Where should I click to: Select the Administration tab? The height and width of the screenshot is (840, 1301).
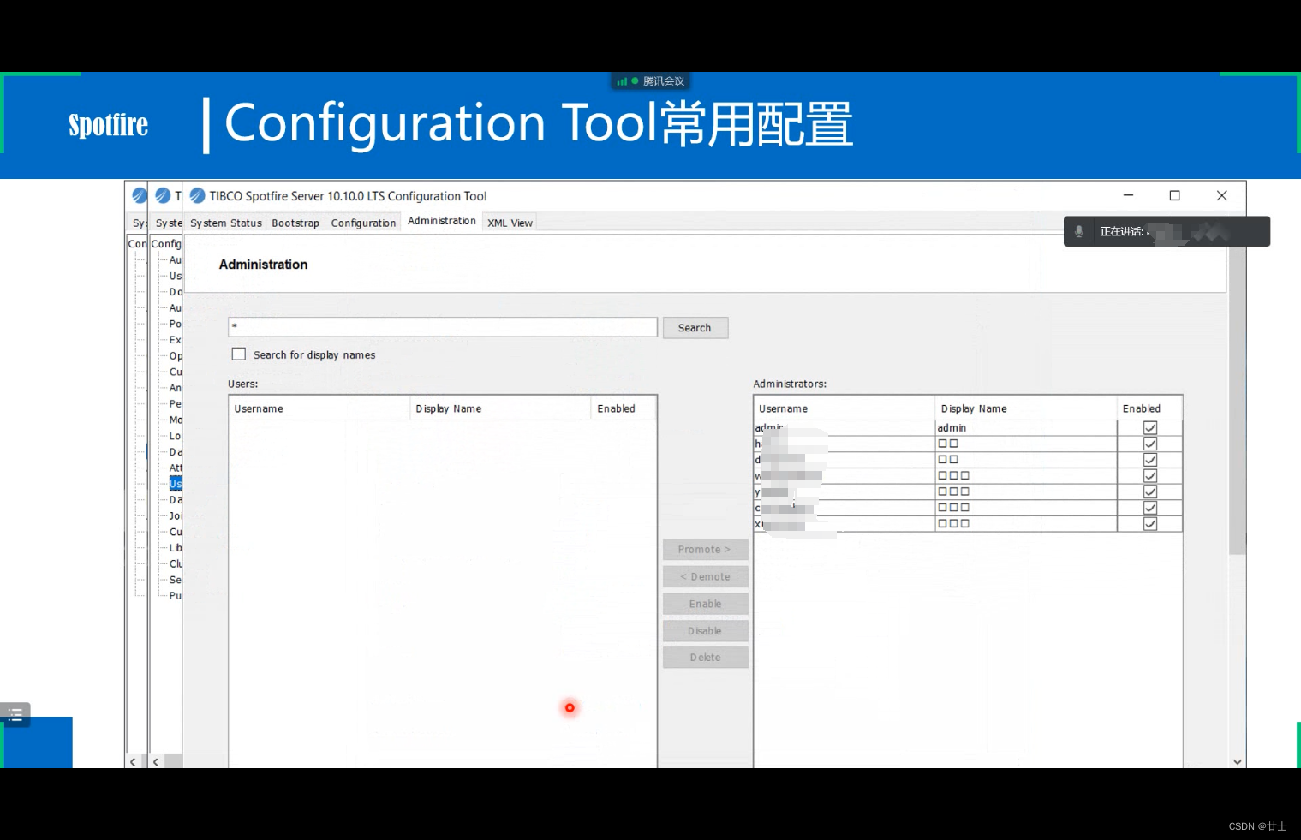pos(442,221)
